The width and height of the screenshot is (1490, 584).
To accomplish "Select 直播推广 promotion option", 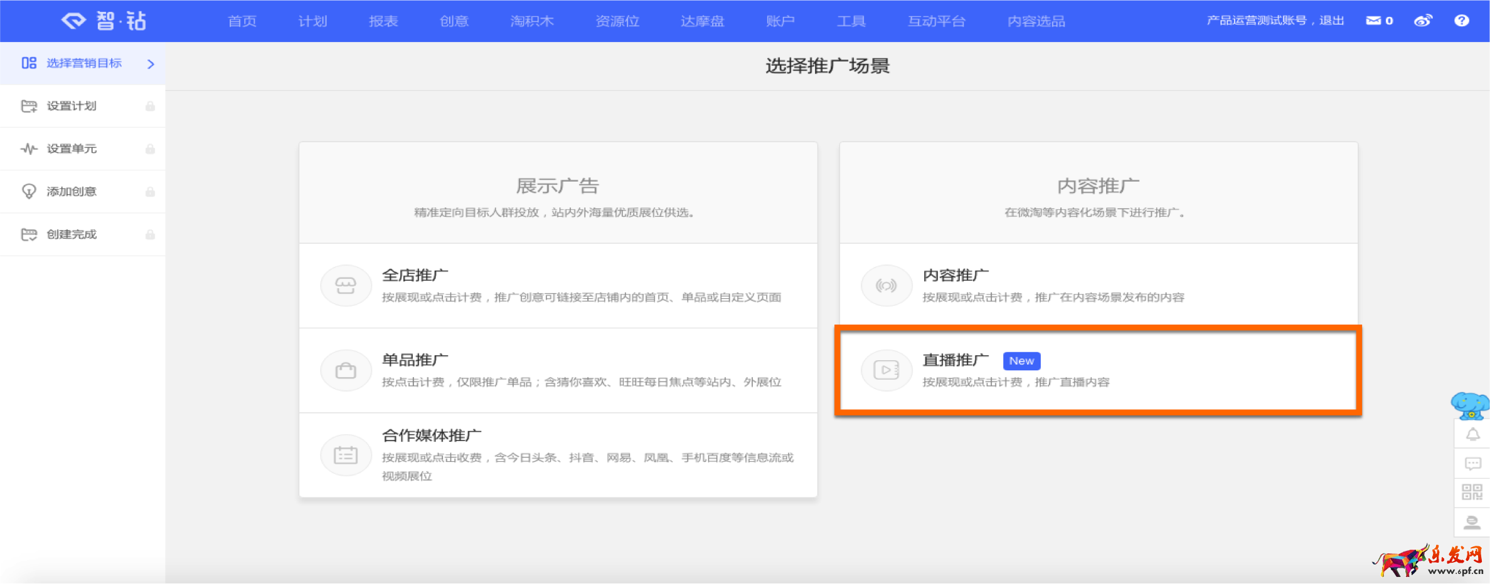I will pos(1098,370).
